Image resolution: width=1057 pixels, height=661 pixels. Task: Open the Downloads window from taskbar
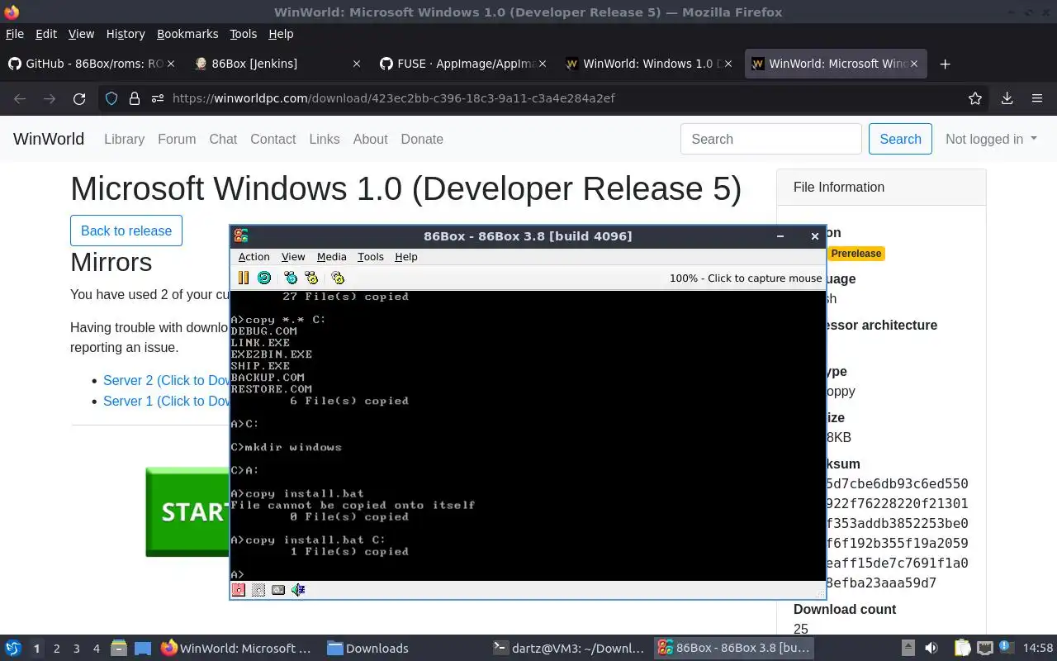[x=367, y=649]
